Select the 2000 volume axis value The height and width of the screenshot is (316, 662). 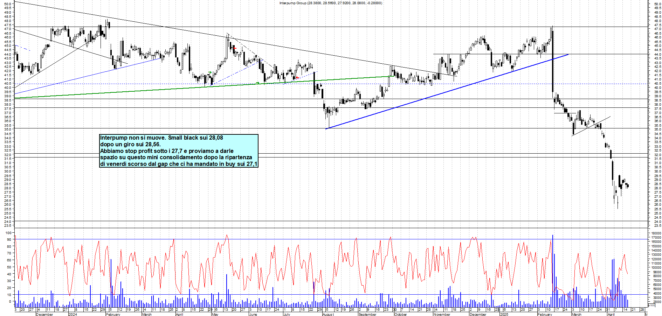657,302
